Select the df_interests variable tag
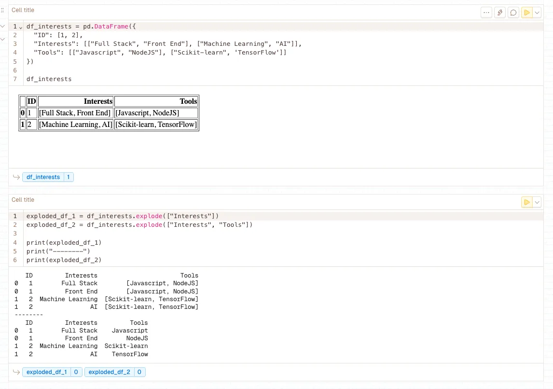 pyautogui.click(x=43, y=177)
